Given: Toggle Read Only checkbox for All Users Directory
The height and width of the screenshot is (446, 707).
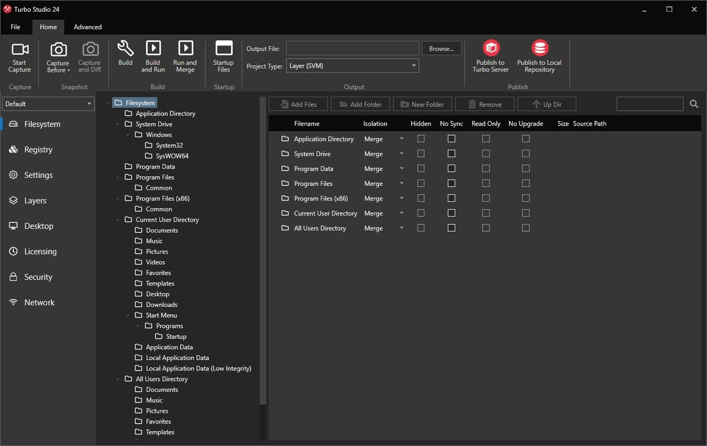Looking at the screenshot, I should coord(486,227).
